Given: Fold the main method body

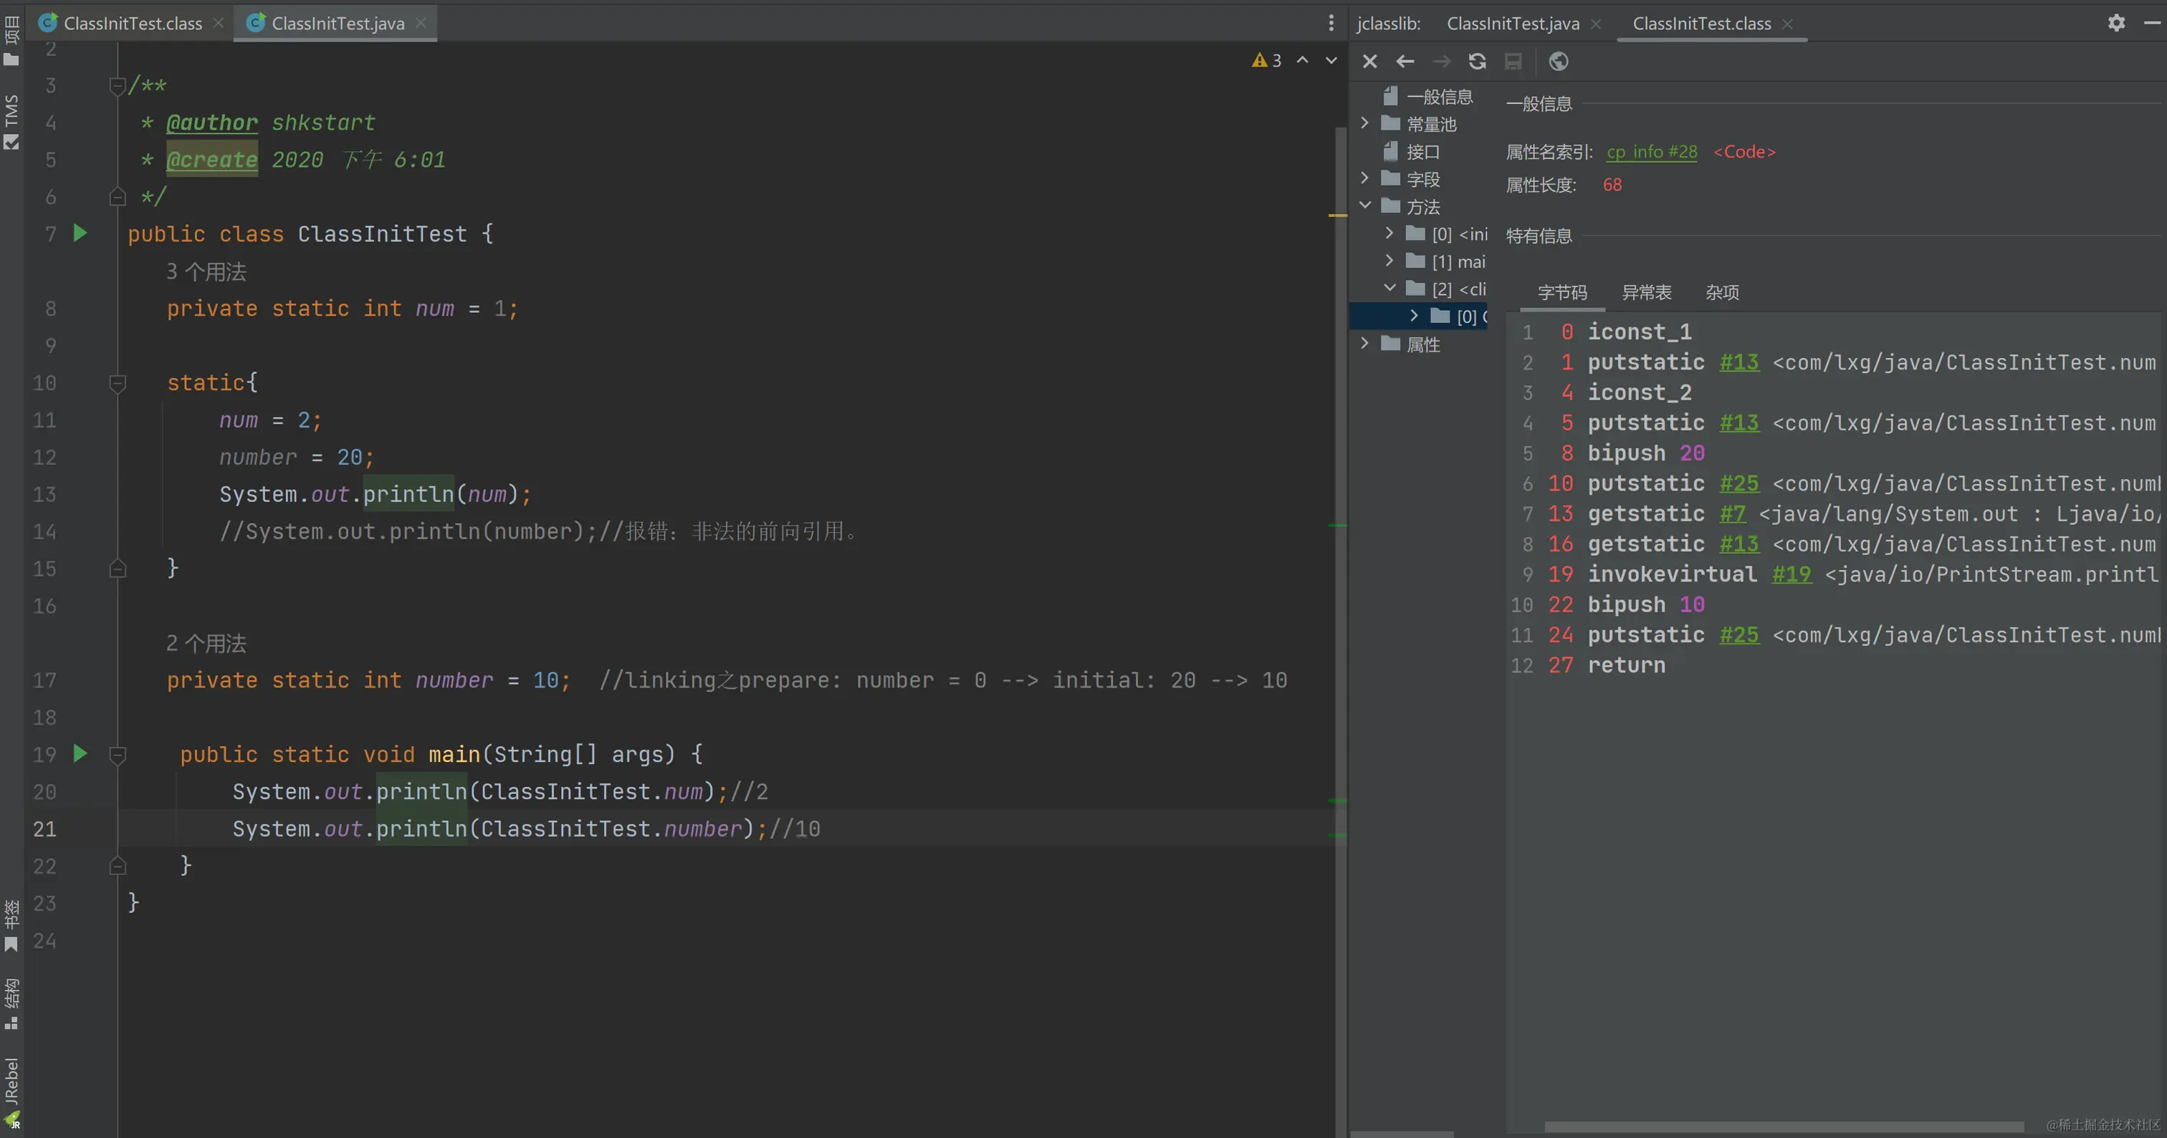Looking at the screenshot, I should [118, 755].
